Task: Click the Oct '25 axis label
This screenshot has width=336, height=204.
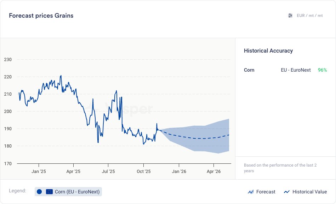Action: coord(143,172)
